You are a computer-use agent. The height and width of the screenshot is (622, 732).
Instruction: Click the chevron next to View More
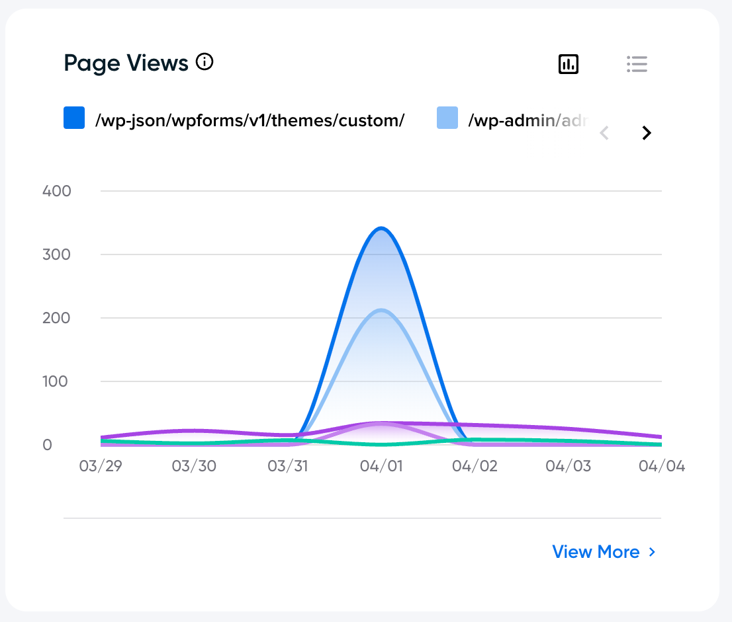pos(652,552)
